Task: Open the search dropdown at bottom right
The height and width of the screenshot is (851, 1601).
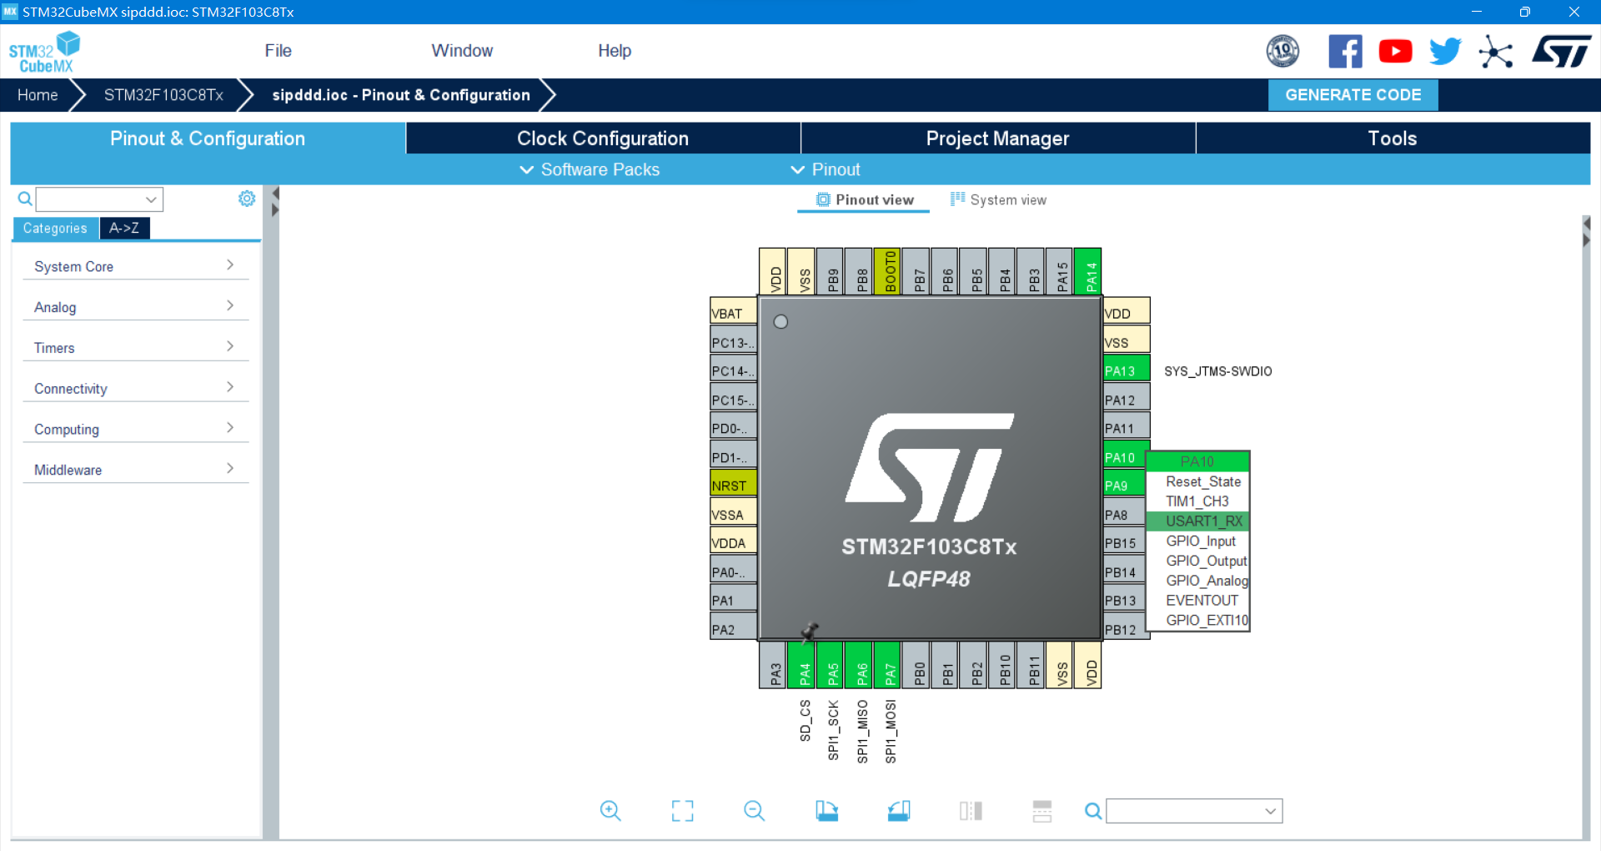Action: coord(1271,810)
